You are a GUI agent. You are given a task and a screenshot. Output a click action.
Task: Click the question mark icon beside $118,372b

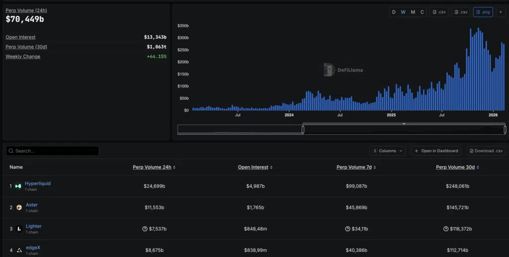[x=446, y=229]
